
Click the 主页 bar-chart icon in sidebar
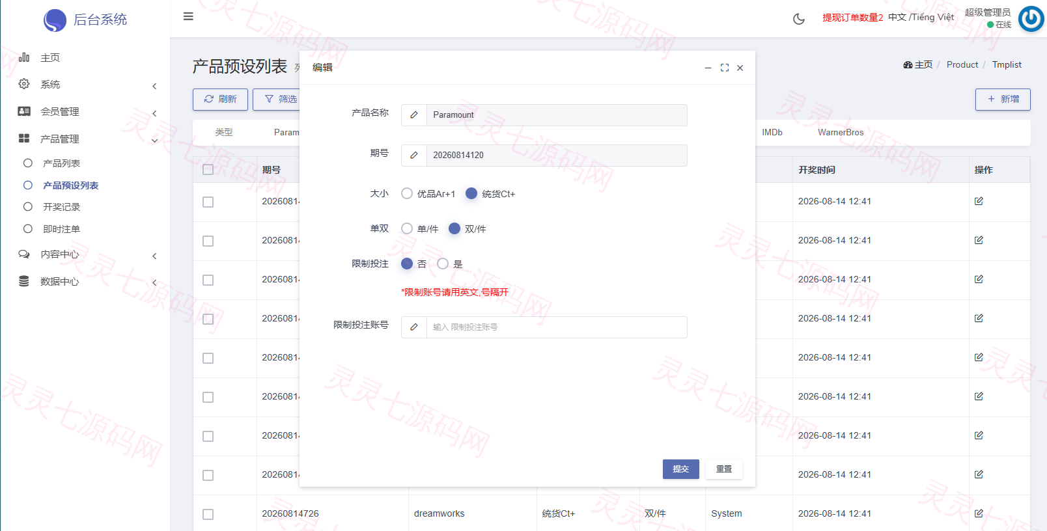(24, 57)
